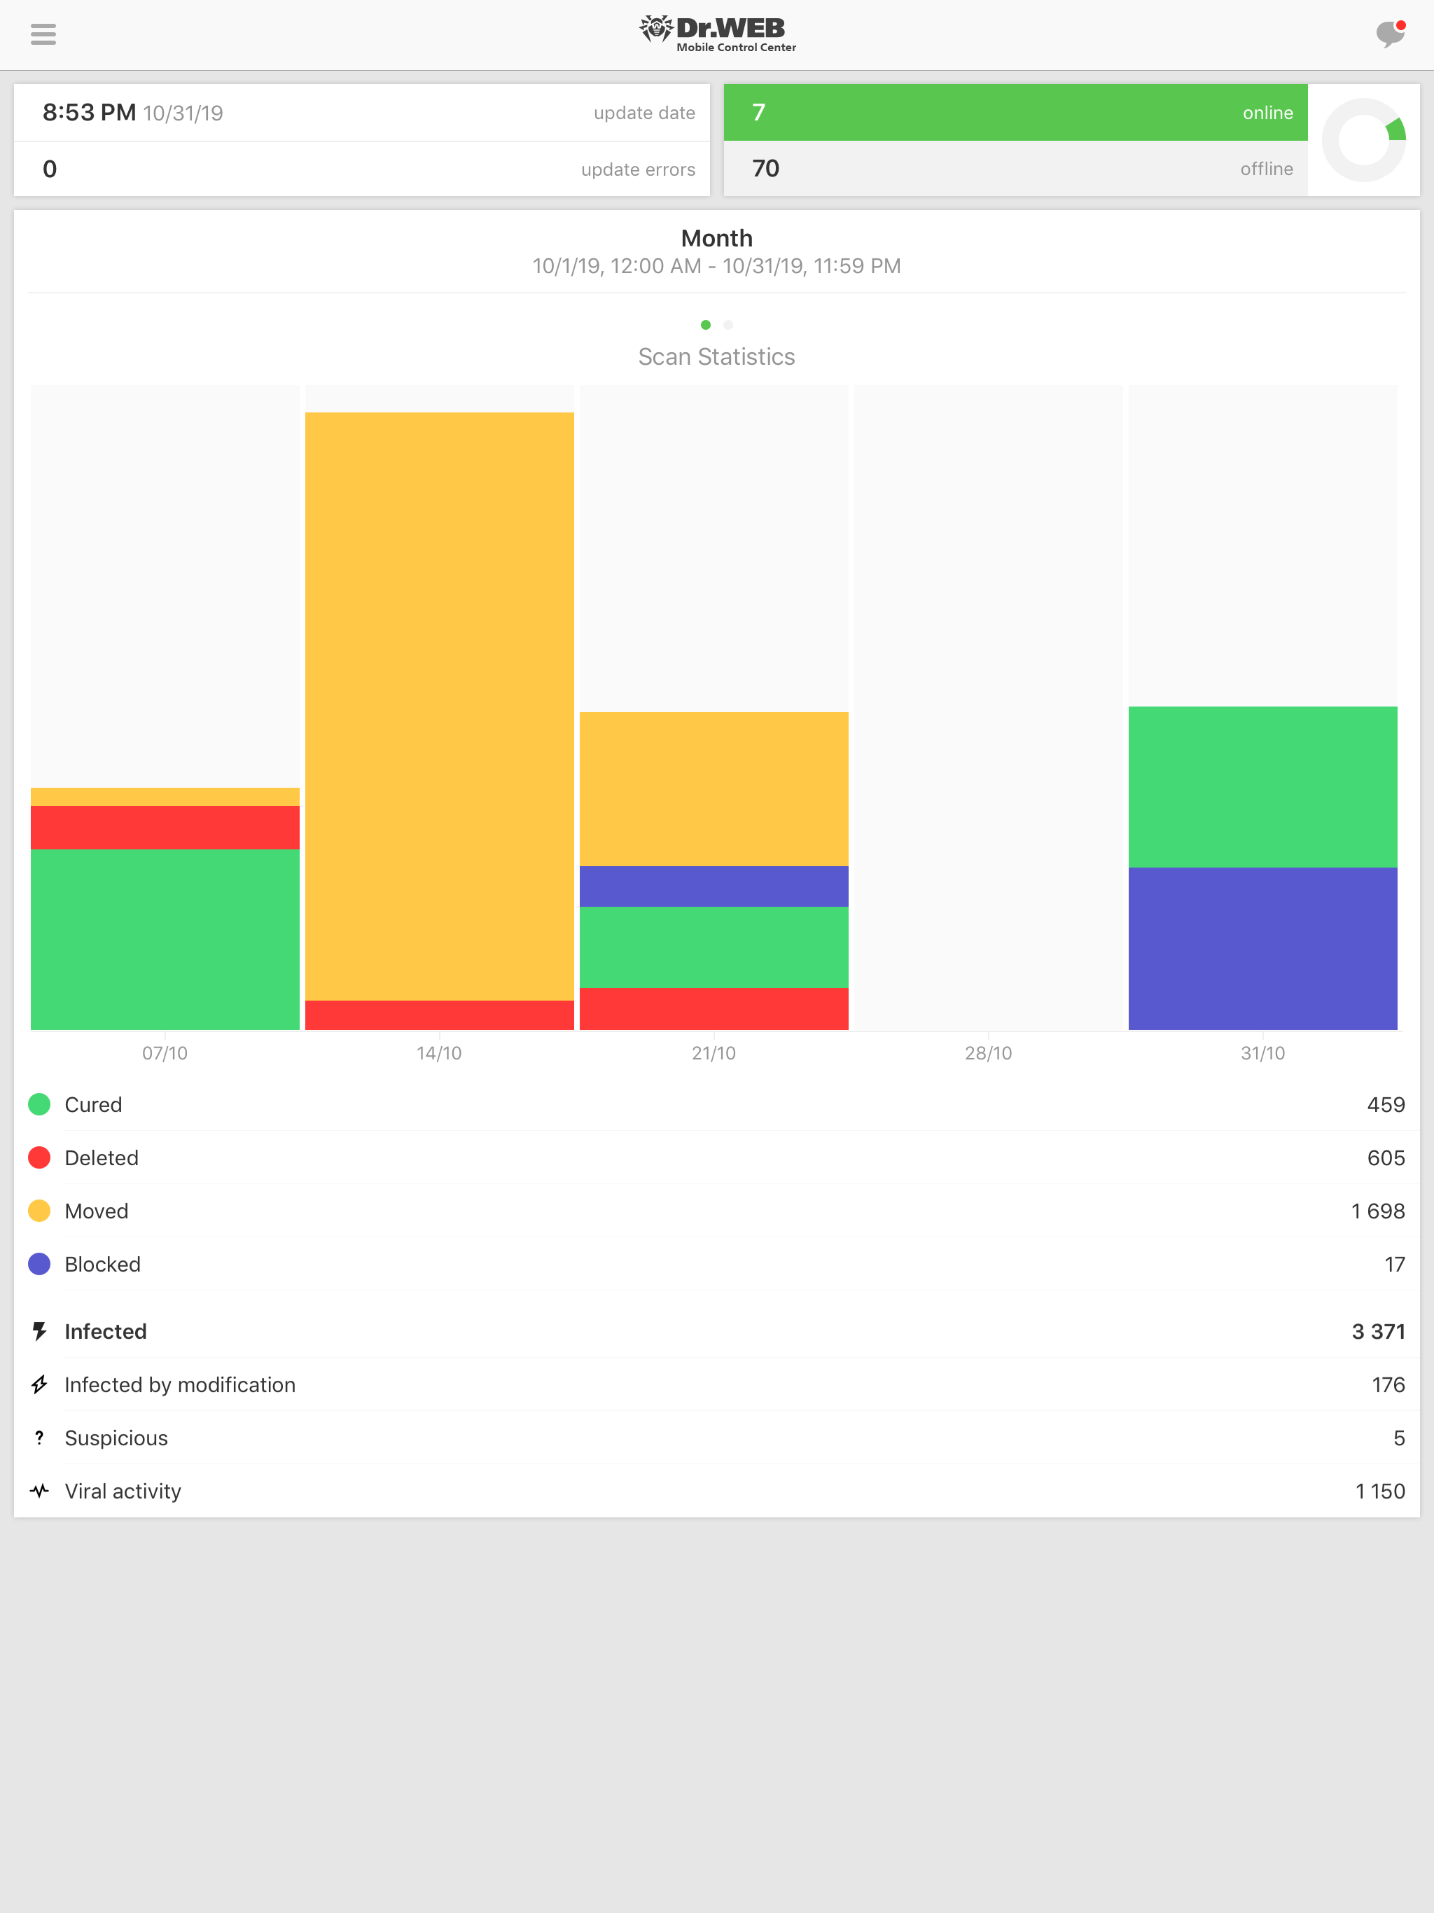Toggle the Blocked purple legend dot
The width and height of the screenshot is (1434, 1913).
point(39,1265)
